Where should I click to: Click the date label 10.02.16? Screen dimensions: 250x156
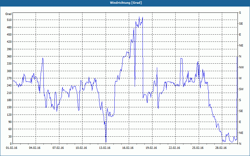81,148
